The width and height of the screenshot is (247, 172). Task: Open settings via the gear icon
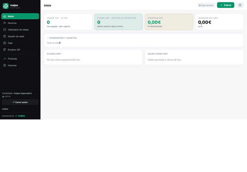240,5
